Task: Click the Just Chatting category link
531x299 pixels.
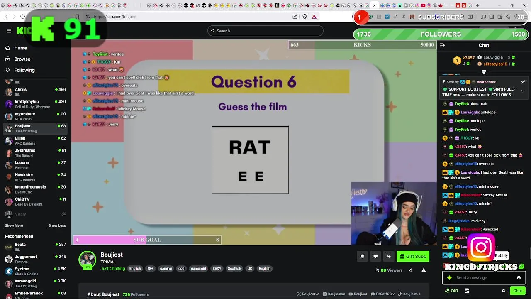Action: [112, 269]
